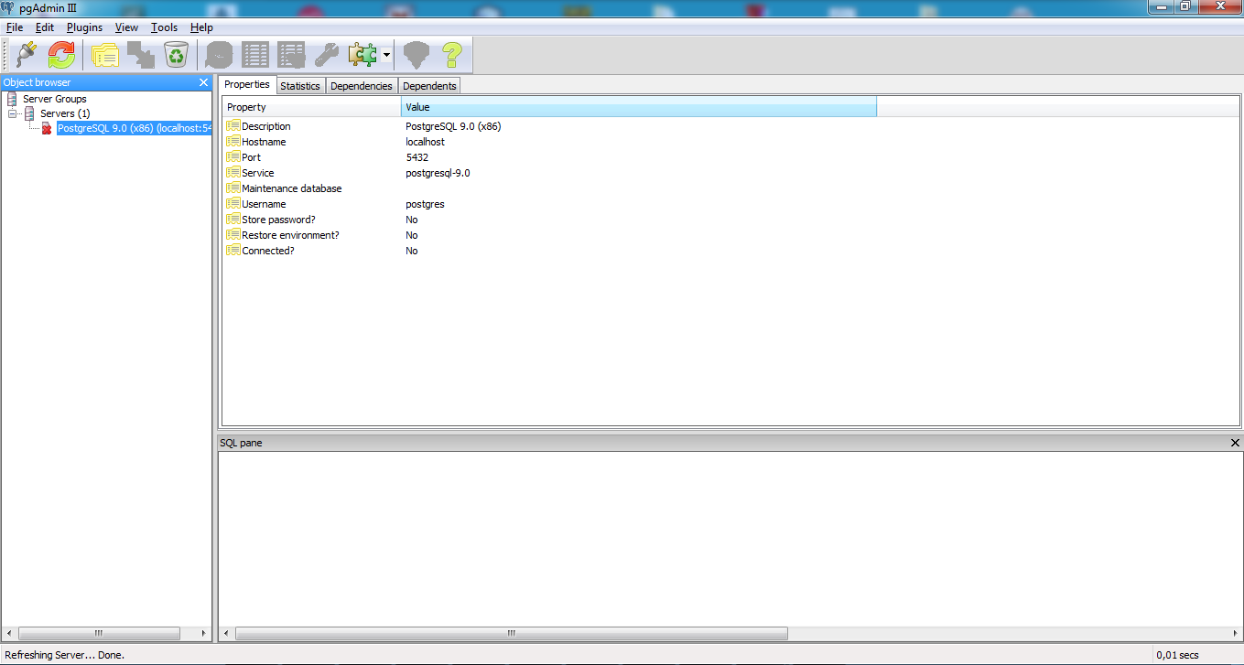Click the Drop object recycle bin icon
The image size is (1244, 665).
pos(176,55)
